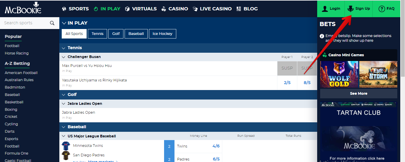Screen dimensions: 405x162
Task: Open the Eye of the Storm thumbnail
Action: point(378,74)
